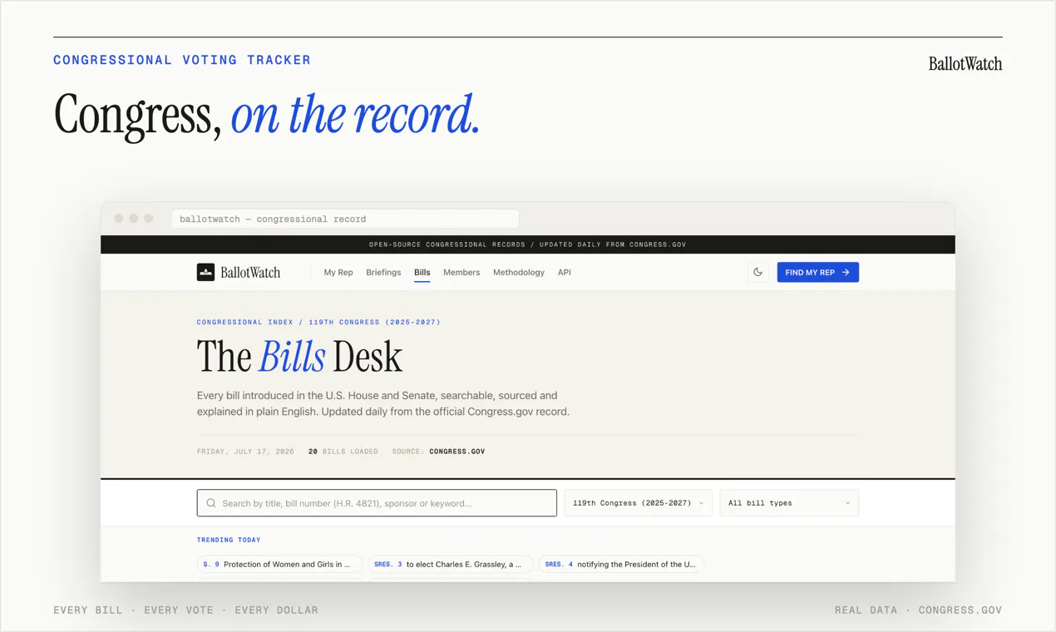Click the CONGRESSIONAL VOTING TRACKER heading
This screenshot has width=1056, height=632.
182,60
